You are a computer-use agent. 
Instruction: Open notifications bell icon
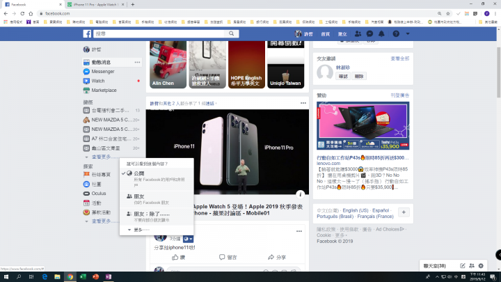(381, 33)
